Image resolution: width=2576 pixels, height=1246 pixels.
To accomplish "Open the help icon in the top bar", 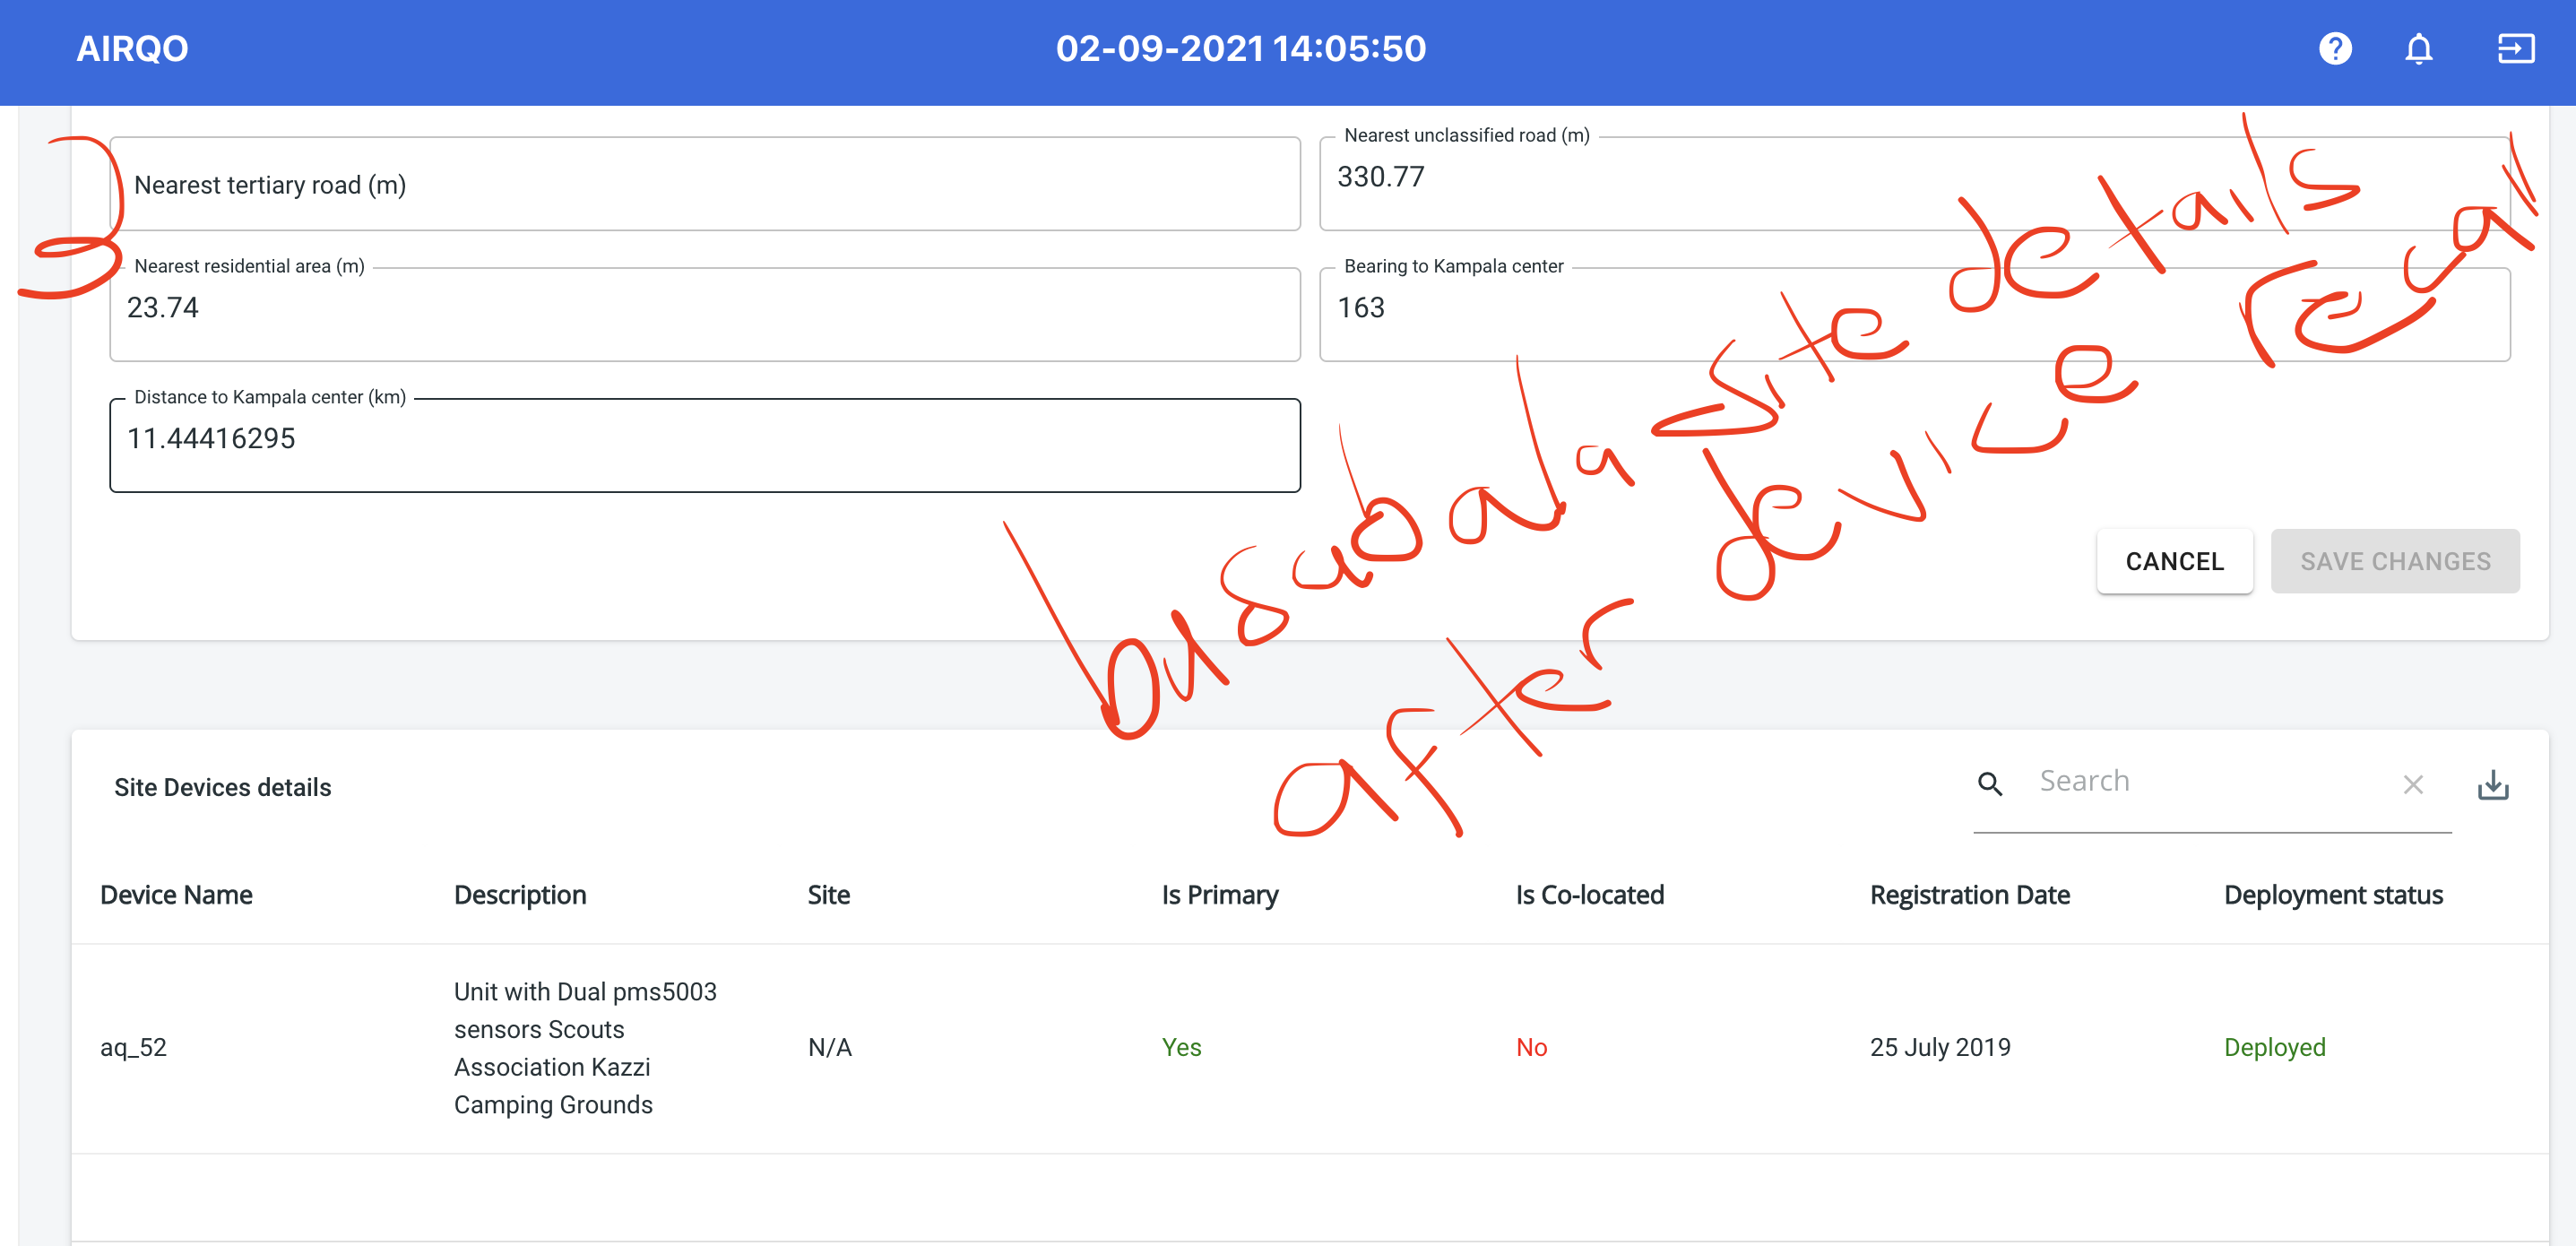I will tap(2334, 48).
